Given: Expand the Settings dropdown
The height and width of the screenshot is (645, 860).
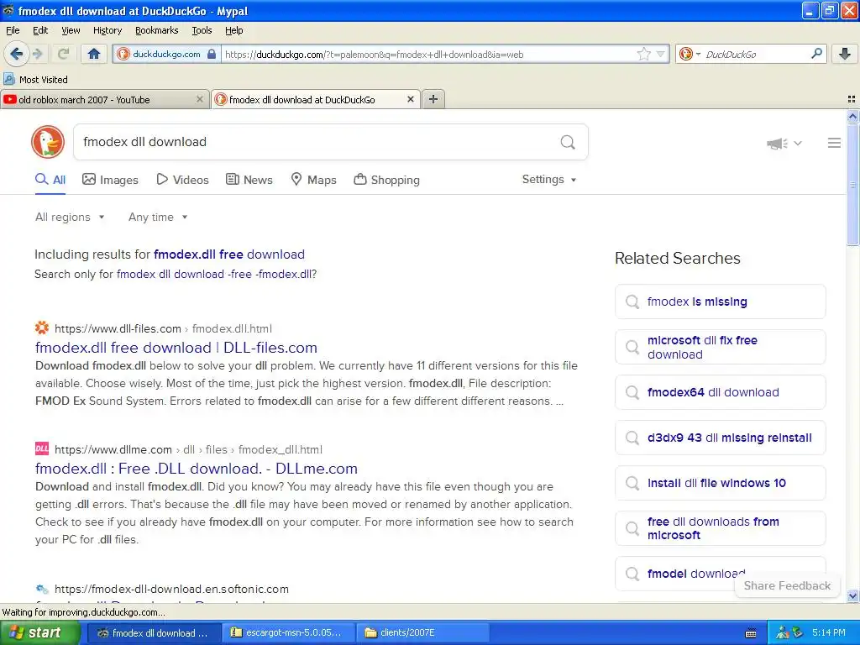Looking at the screenshot, I should [x=549, y=180].
